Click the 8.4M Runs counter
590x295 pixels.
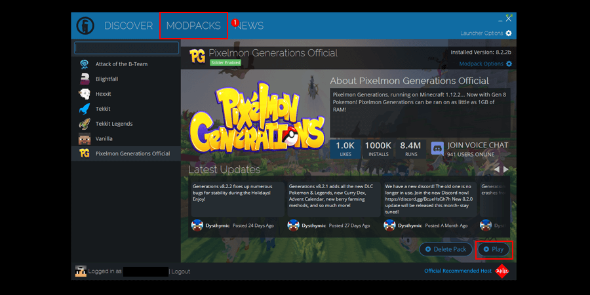point(410,149)
